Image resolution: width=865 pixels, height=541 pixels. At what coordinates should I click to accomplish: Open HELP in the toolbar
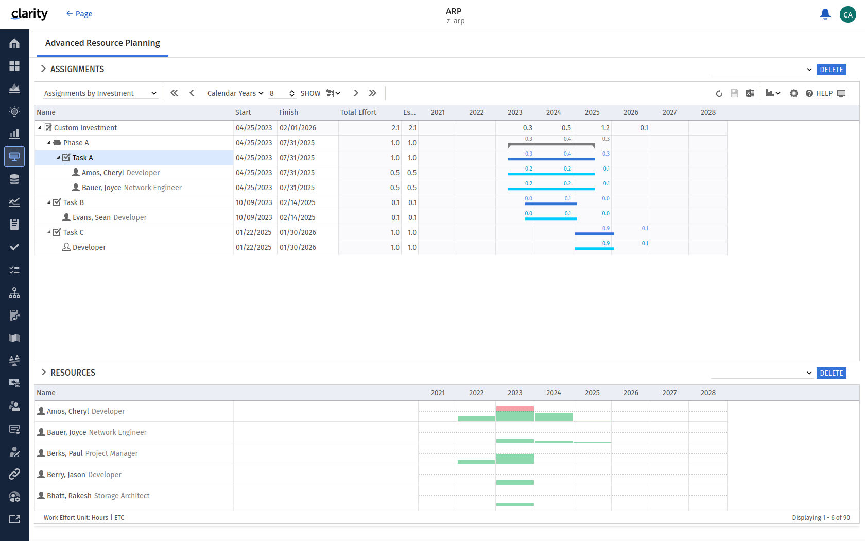coord(819,93)
